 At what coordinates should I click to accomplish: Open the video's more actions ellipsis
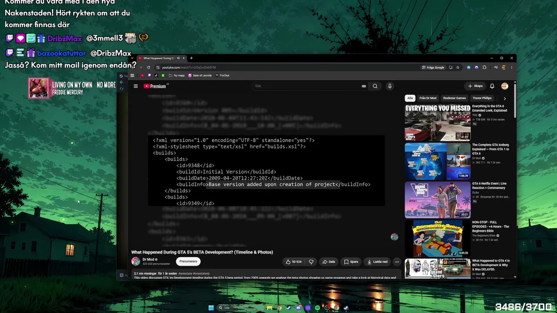(397, 262)
